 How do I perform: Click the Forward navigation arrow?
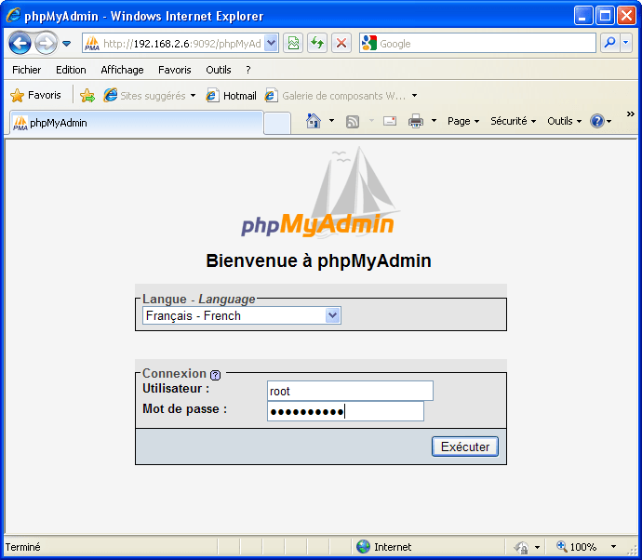46,43
